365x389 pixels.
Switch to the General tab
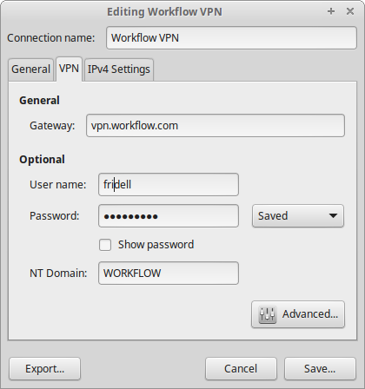click(x=30, y=69)
